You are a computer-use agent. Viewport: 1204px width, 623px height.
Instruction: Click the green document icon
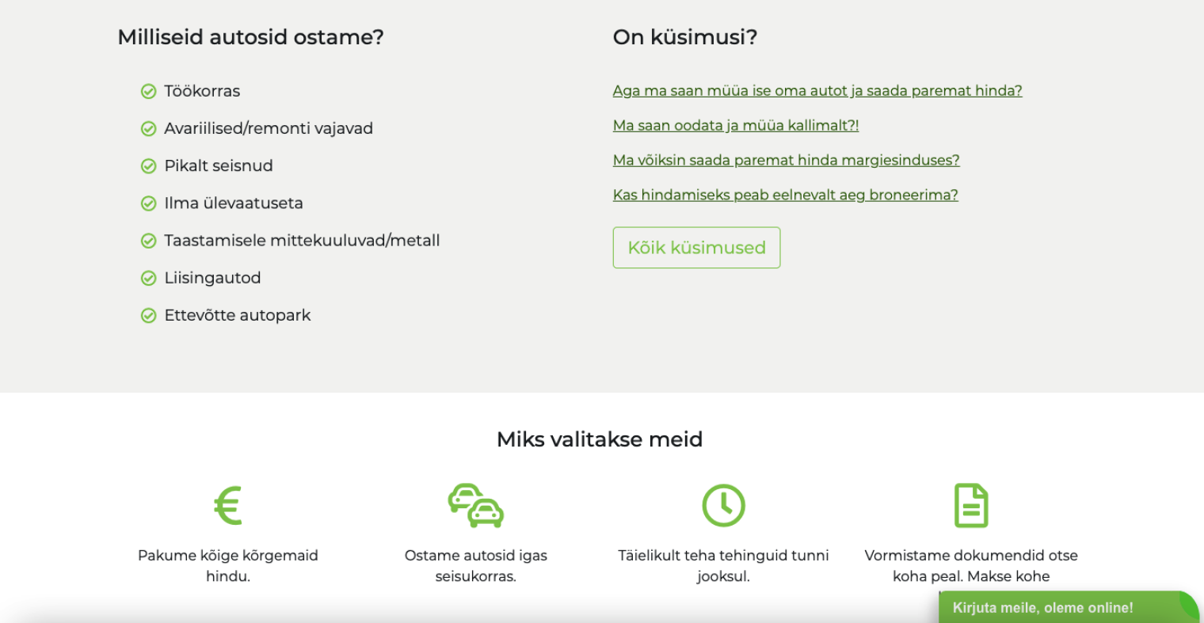coord(971,505)
